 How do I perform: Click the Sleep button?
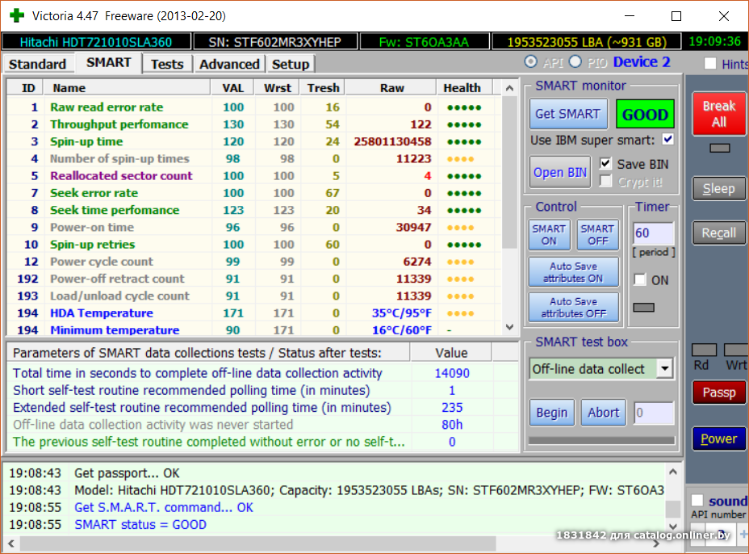[719, 188]
